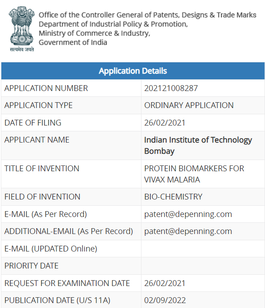Click the Office of the Controller General heading

(x=147, y=15)
